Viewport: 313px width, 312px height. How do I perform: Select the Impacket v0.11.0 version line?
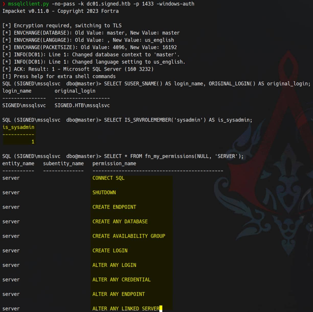coord(60,11)
